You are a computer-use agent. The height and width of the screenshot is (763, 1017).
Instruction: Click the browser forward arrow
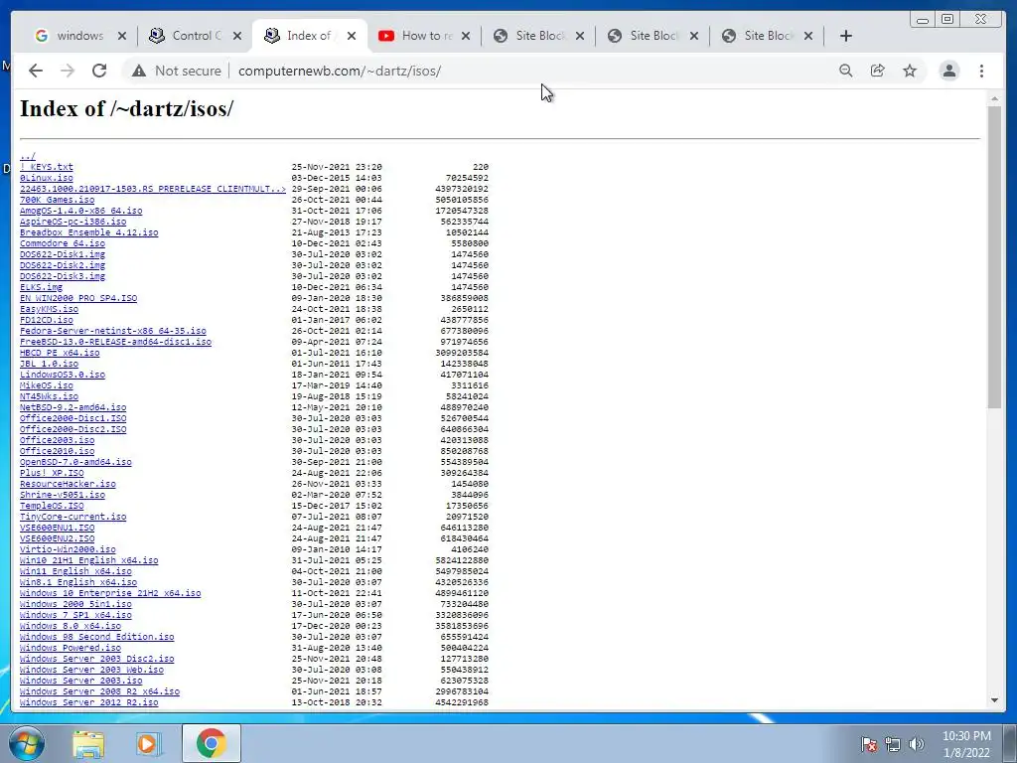click(68, 71)
